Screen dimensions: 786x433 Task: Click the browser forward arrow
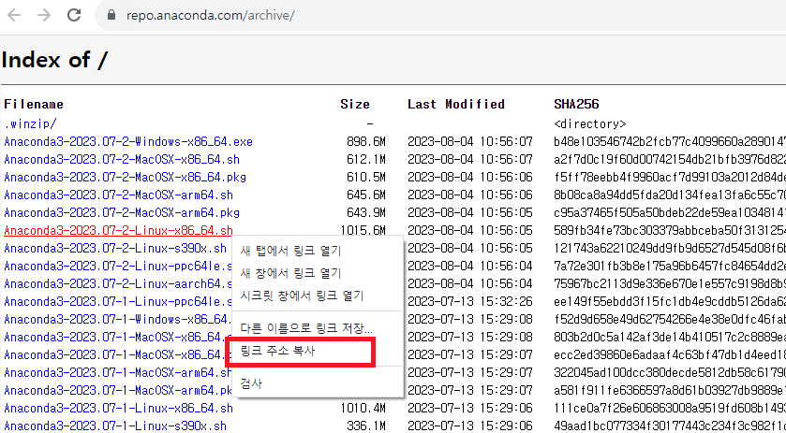(x=44, y=15)
